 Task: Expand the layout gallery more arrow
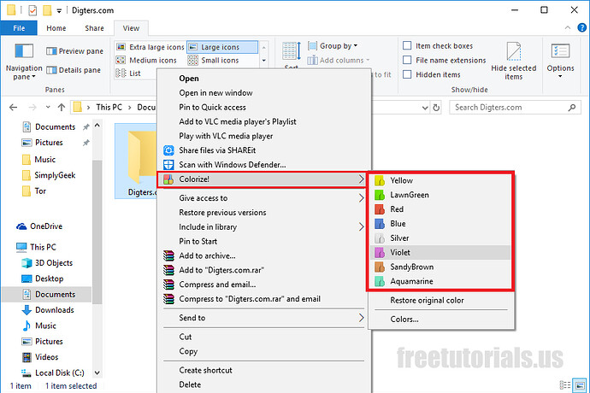coord(263,60)
